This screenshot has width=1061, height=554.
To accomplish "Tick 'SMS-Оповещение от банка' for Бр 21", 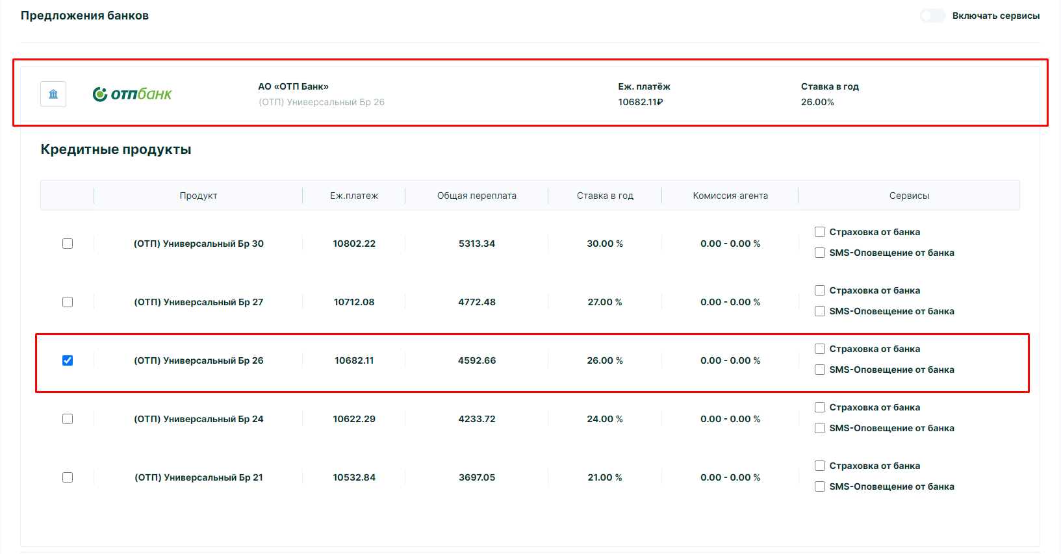I will pos(820,486).
